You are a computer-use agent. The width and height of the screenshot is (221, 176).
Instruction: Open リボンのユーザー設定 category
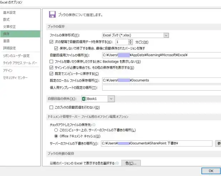tap(16, 56)
